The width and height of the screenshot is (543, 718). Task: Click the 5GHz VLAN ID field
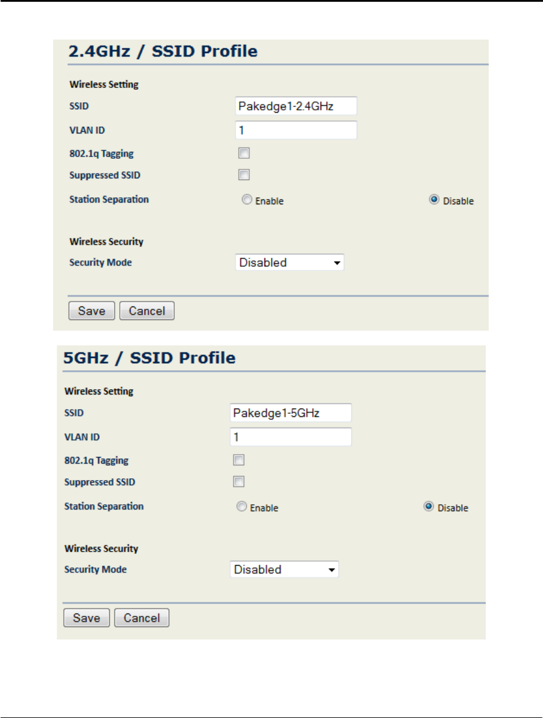[x=290, y=437]
